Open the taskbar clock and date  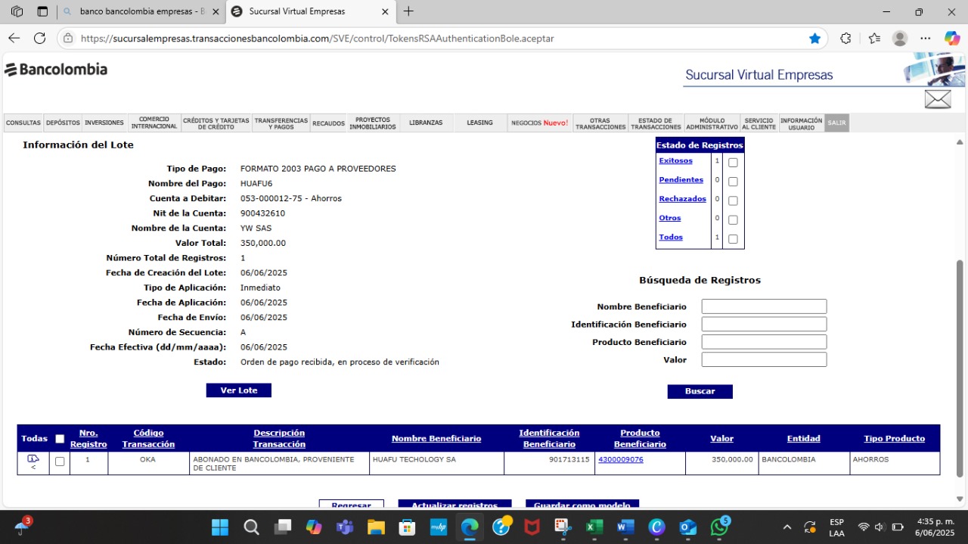click(935, 527)
